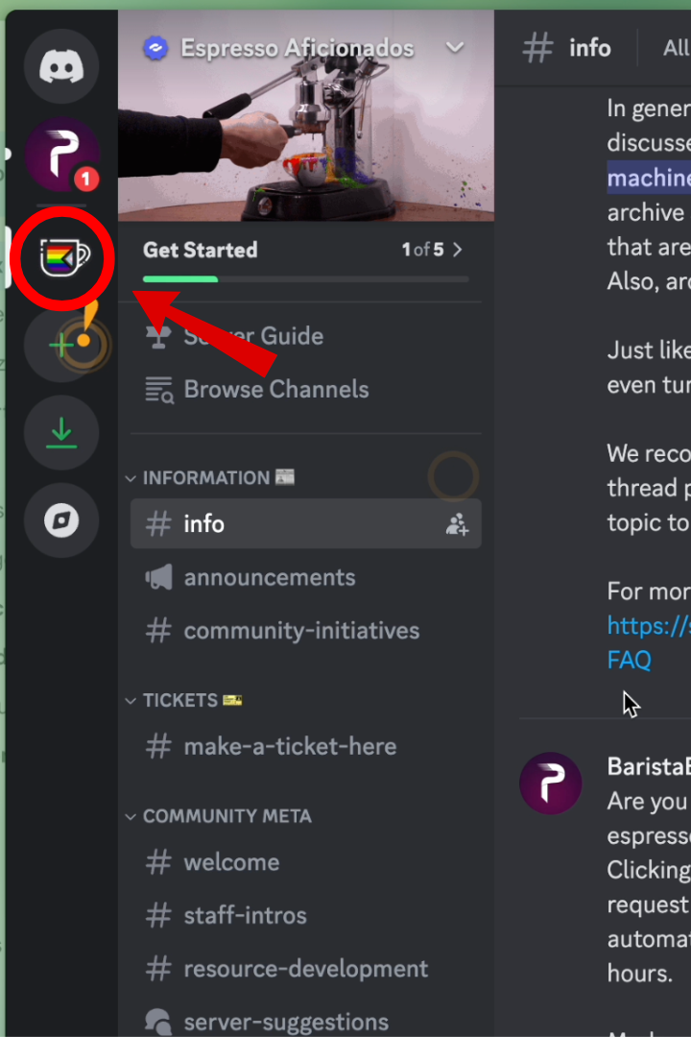Open Discord home direct messages

pos(61,66)
